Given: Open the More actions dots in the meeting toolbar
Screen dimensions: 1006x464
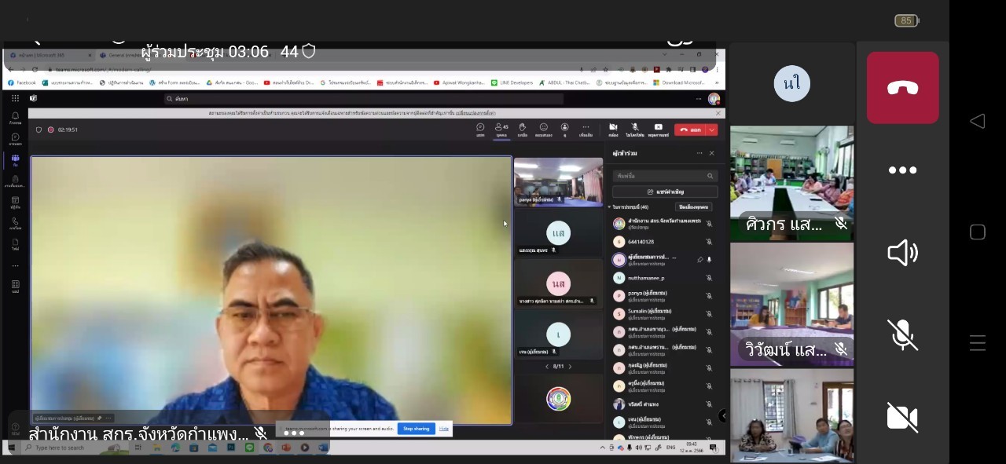Looking at the screenshot, I should pyautogui.click(x=586, y=129).
